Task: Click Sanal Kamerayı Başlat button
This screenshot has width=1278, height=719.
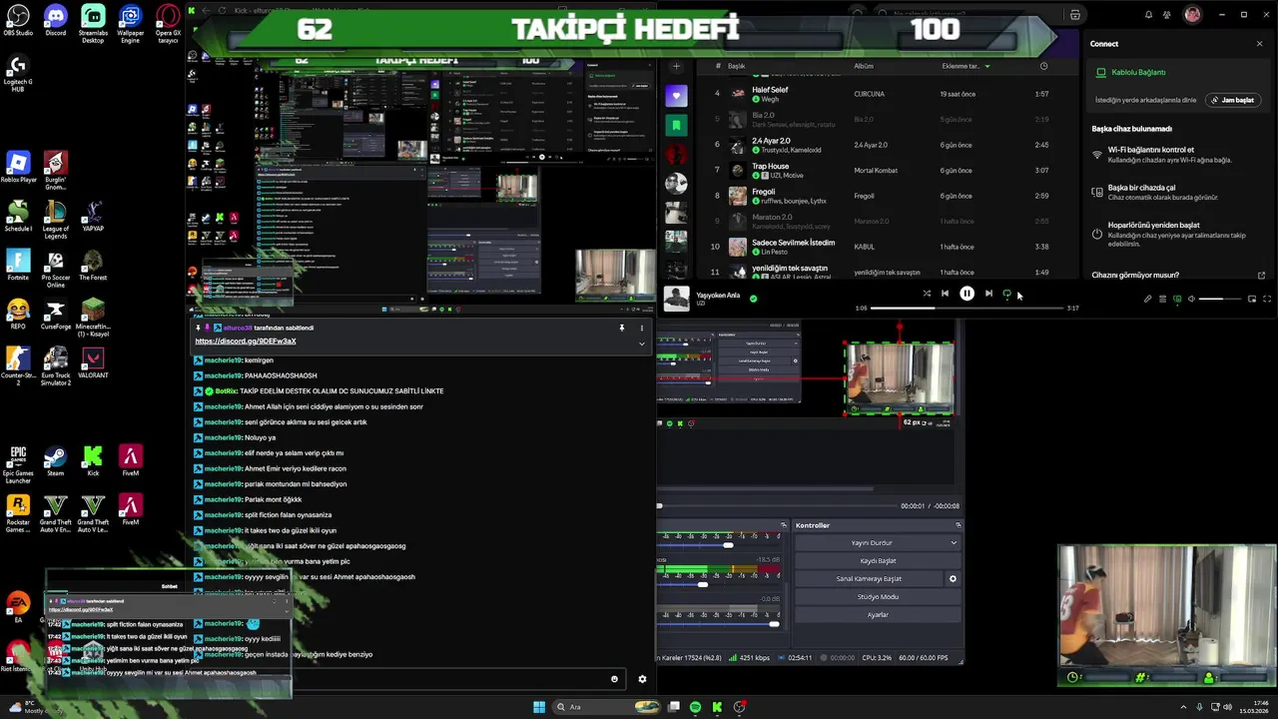Action: click(869, 579)
